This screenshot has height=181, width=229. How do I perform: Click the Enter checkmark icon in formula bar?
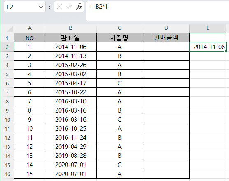[69, 7]
